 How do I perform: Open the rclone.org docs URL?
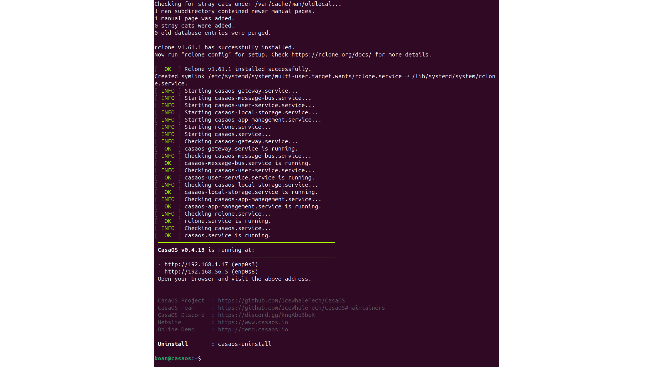[331, 55]
